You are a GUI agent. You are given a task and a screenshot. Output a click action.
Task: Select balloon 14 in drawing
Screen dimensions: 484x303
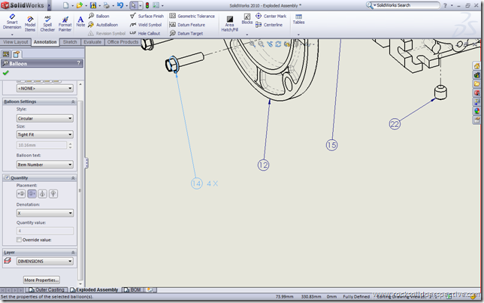(197, 183)
